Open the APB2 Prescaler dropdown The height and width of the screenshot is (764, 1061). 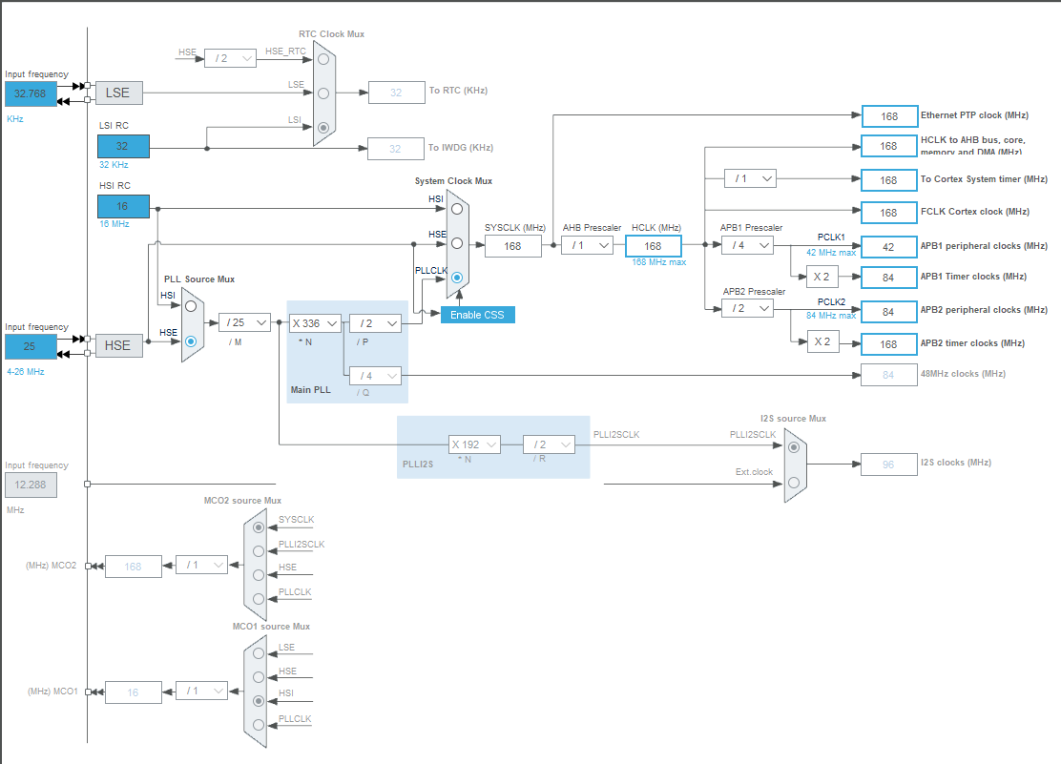click(x=747, y=308)
